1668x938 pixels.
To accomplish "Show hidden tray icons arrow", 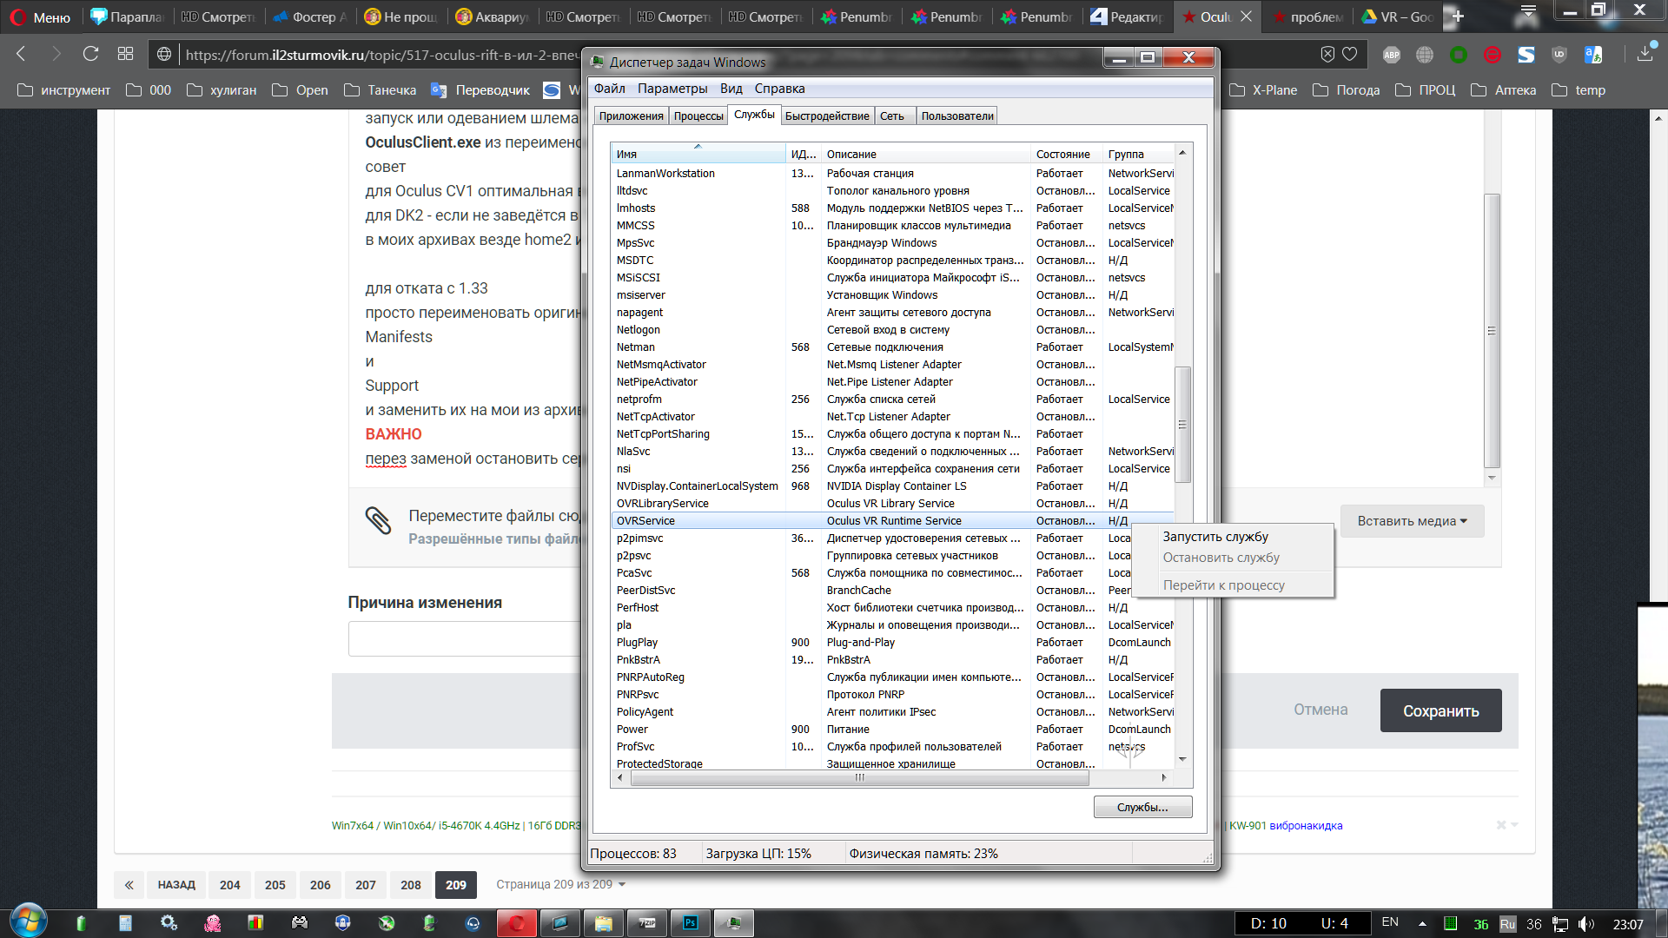I will [1422, 923].
